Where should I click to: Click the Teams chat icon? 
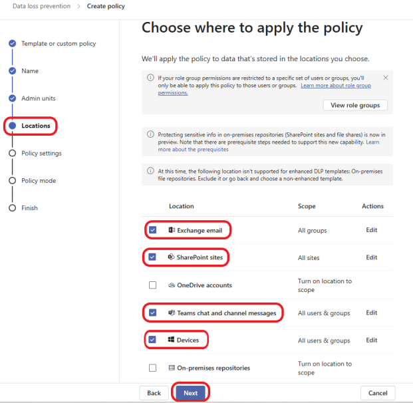(172, 313)
